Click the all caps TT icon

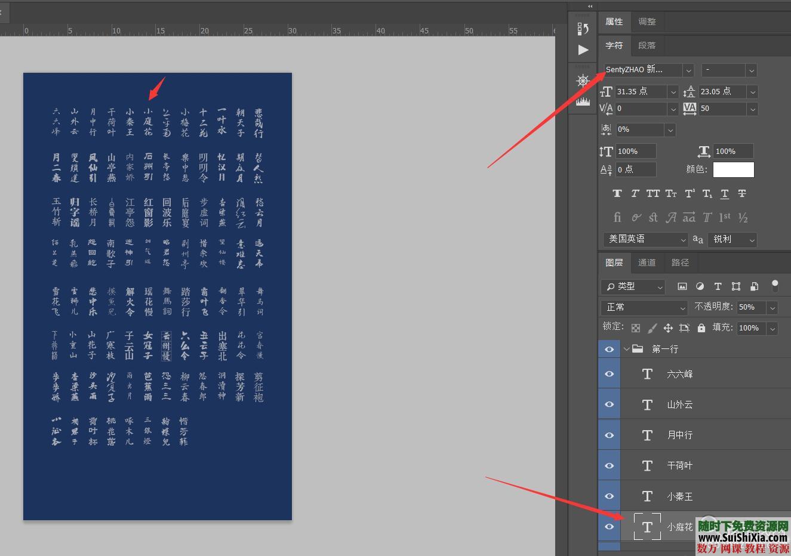(x=653, y=193)
